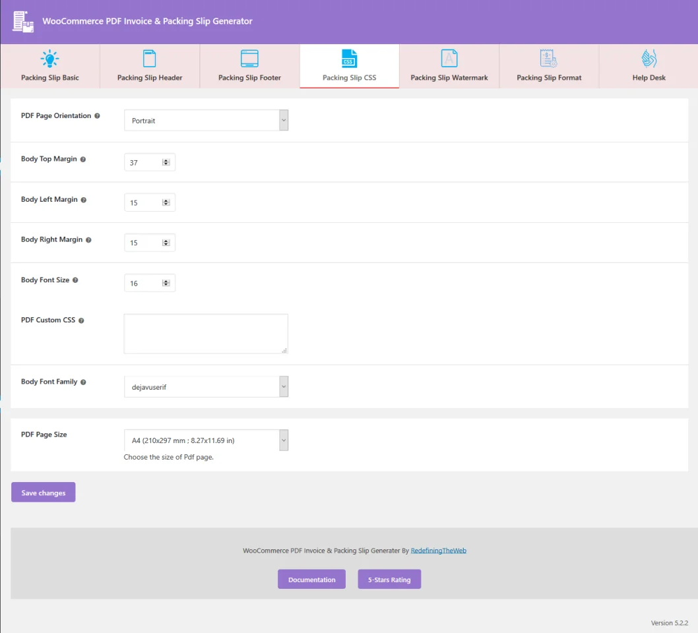
Task: Click the Packing Slip CSS file icon
Action: (350, 59)
